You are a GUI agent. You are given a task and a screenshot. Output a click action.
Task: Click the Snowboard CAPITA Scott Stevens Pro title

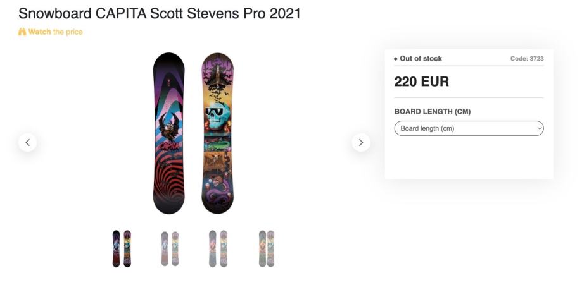coord(160,13)
